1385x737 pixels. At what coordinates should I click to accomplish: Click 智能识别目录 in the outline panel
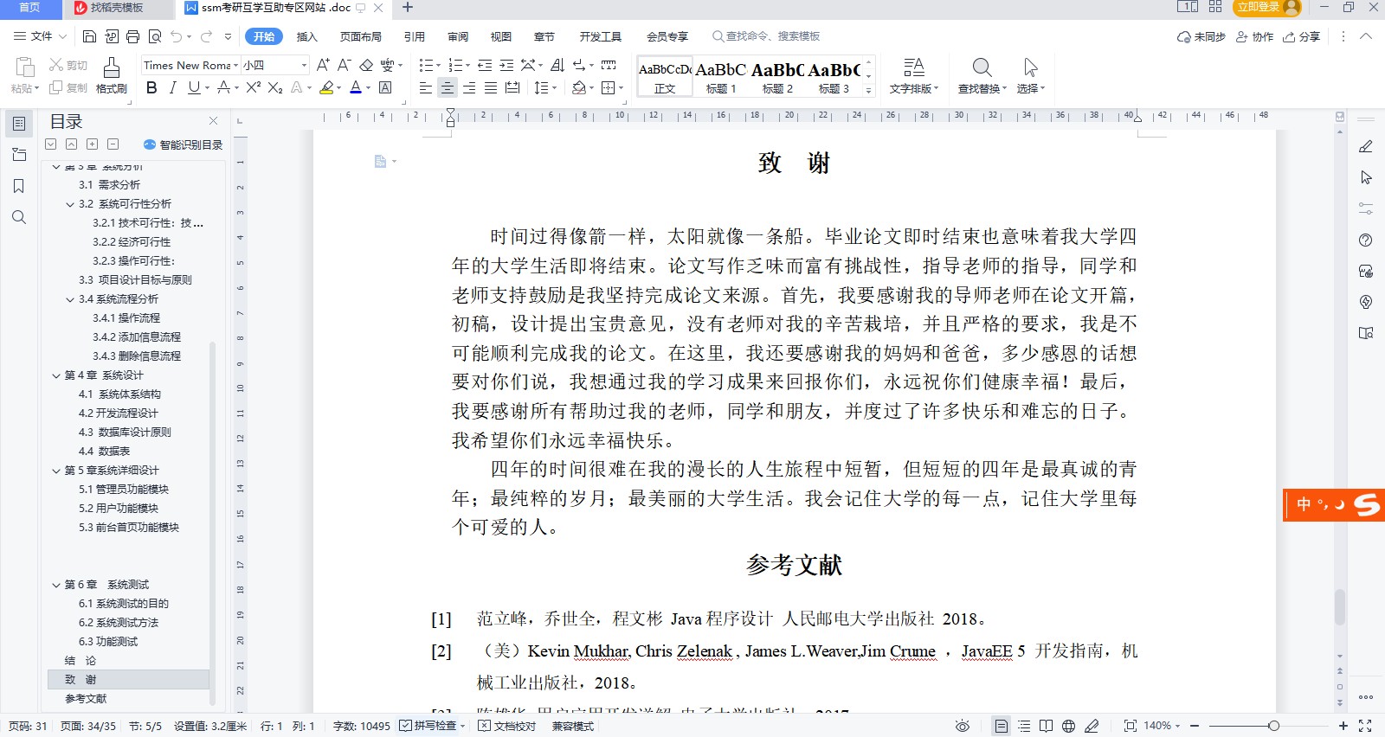tap(184, 144)
